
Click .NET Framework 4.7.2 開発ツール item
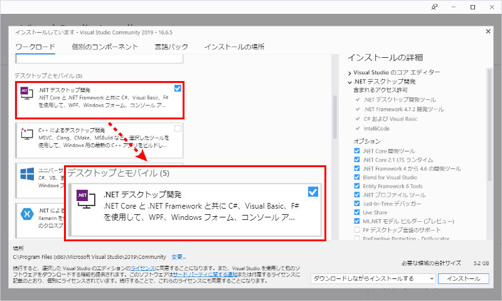pos(403,109)
